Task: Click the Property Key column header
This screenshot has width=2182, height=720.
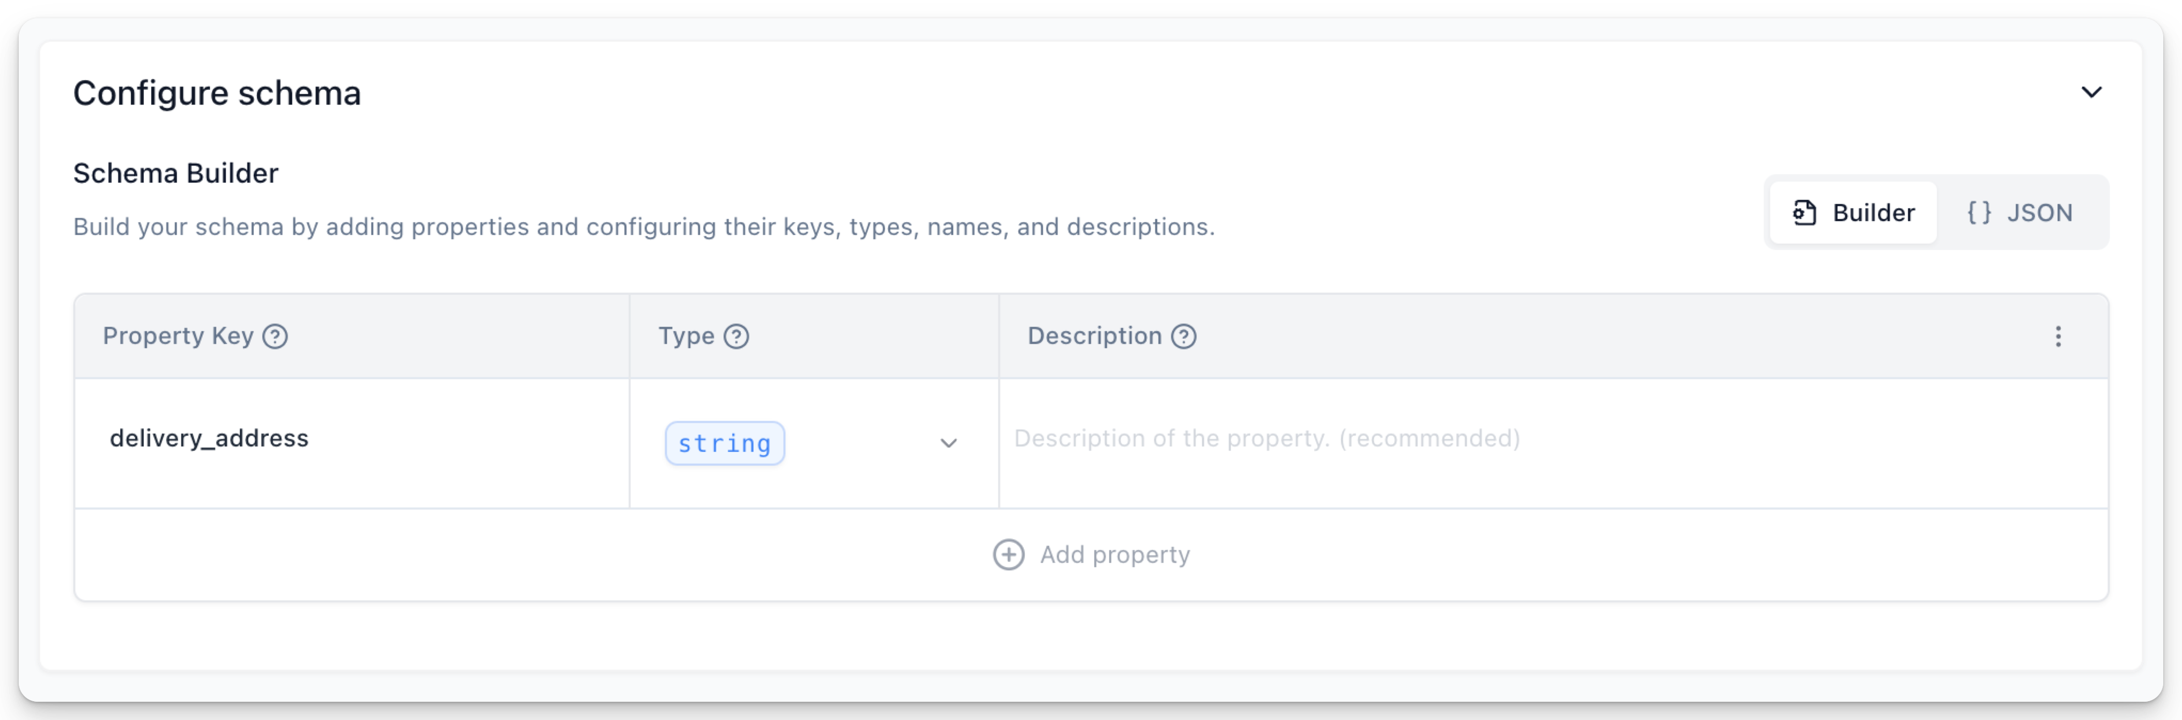Action: 178,336
